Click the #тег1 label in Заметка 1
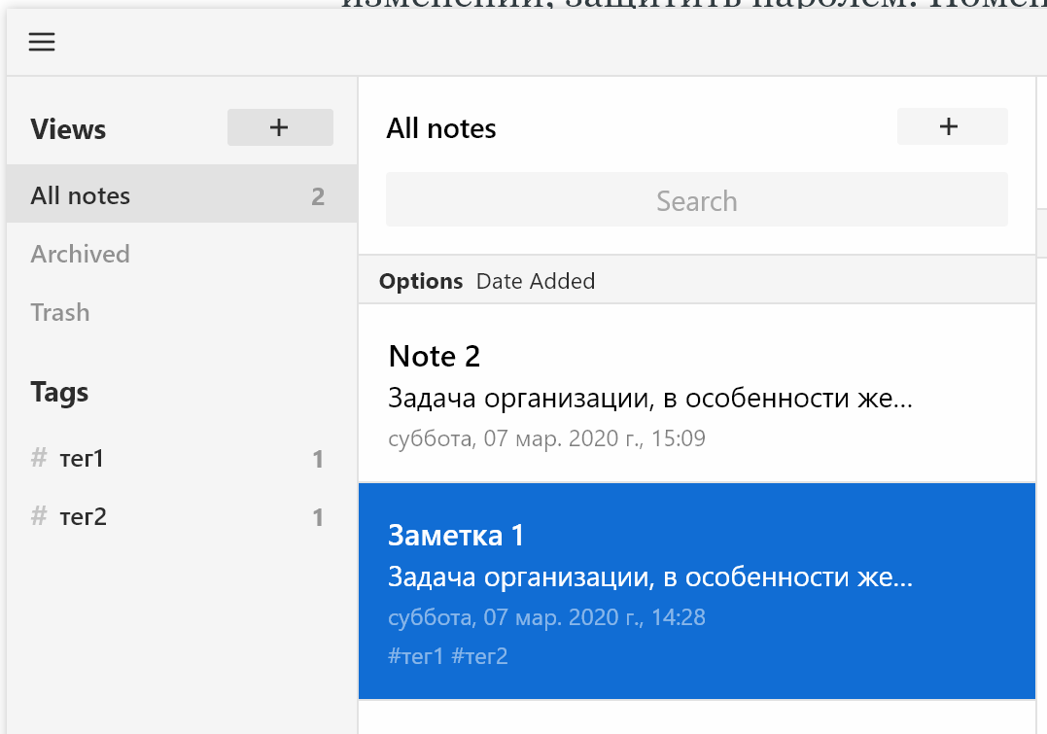 (x=415, y=656)
